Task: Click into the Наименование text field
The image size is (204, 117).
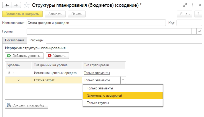Action: click(96, 23)
